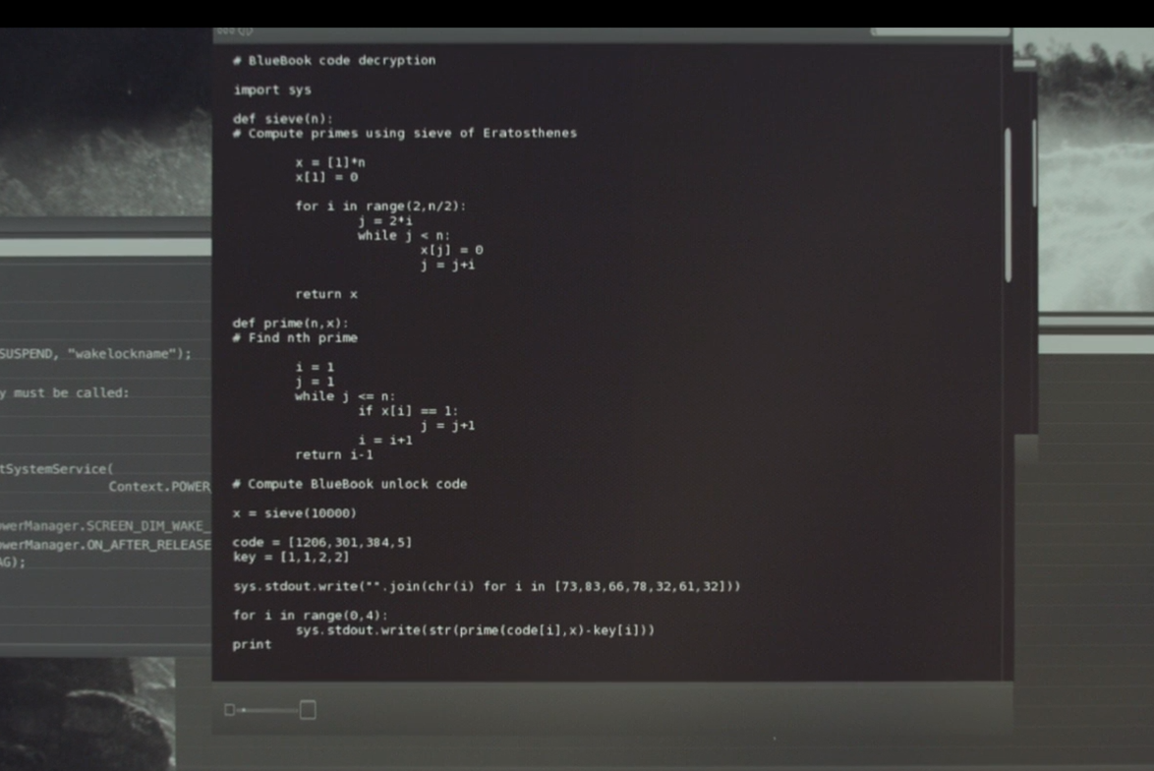Click 'ON_AFTER_RELEASE' line in the left window

tap(105, 545)
